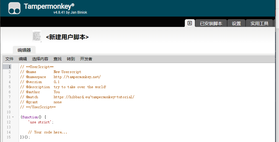The height and width of the screenshot is (142, 279).
Task: Click the Tampermonkey logo icon
Action: (15, 8)
